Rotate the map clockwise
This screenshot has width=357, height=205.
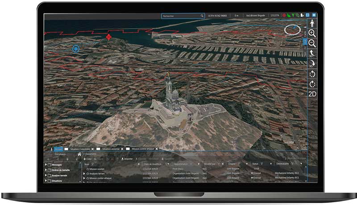click(x=312, y=84)
